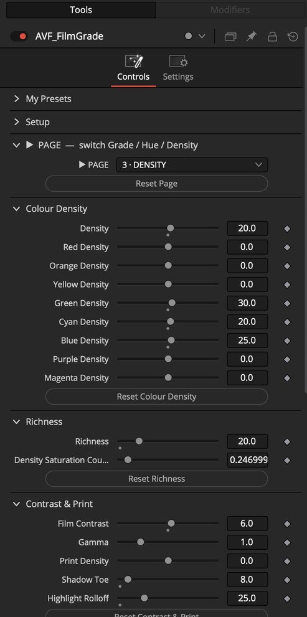
Task: Click the Green Density slider handle
Action: tap(172, 303)
